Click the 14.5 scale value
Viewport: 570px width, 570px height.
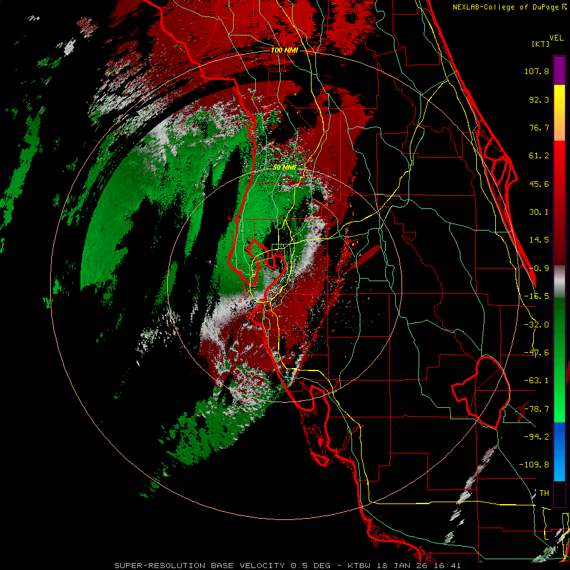click(x=539, y=240)
